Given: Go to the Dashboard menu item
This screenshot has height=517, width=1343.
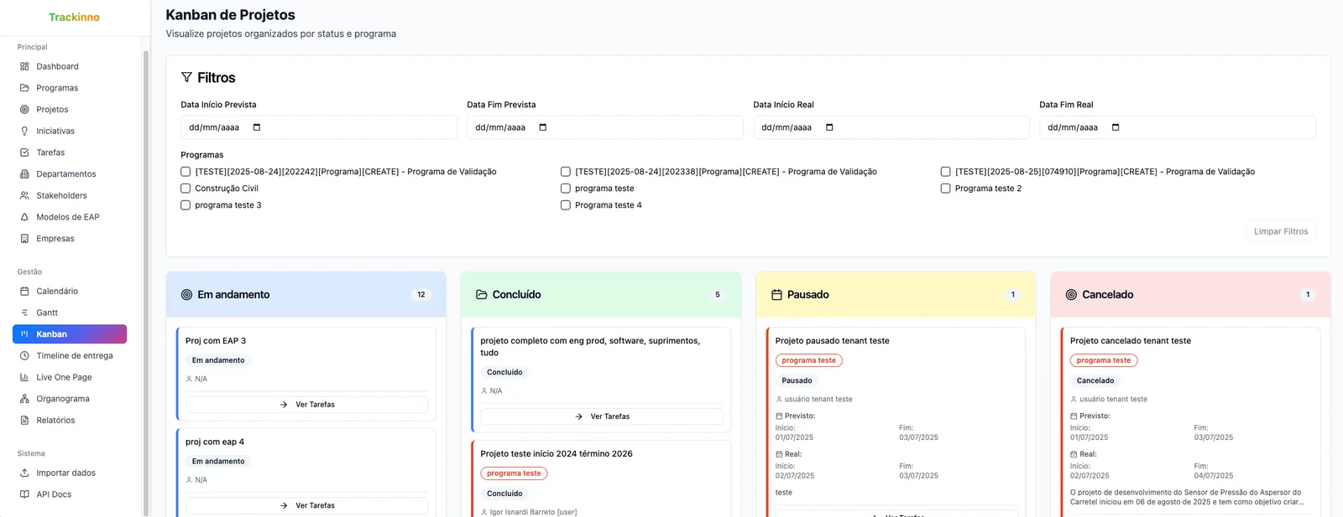Looking at the screenshot, I should 70,66.
